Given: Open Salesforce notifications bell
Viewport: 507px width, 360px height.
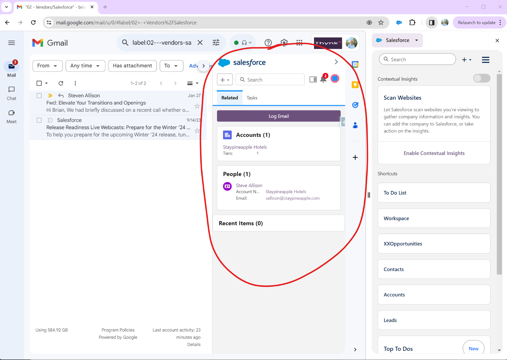Looking at the screenshot, I should pyautogui.click(x=323, y=79).
